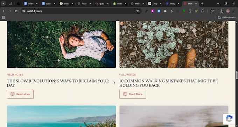Select the pinned gray triangle tab

click(x=10, y=3)
